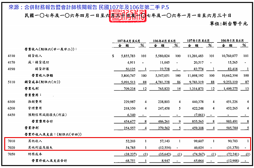Image resolution: width=254 pixels, height=168 pixels.
Task: Pick other income value 52,203
Action: [x=130, y=141]
